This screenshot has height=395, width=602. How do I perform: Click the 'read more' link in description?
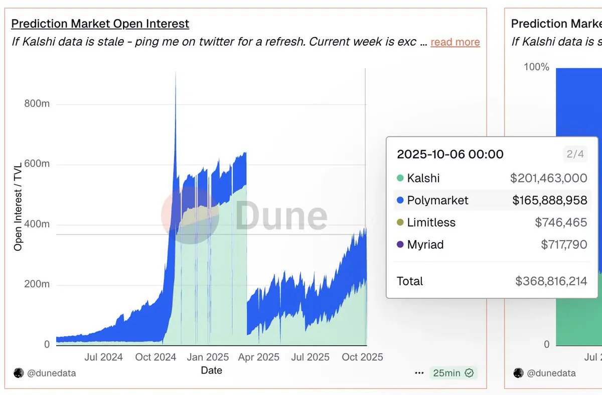click(455, 42)
